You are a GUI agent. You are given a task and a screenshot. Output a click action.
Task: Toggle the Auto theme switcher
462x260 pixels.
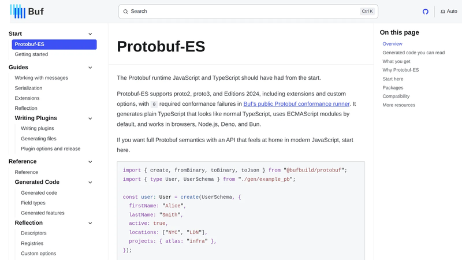coord(449,12)
